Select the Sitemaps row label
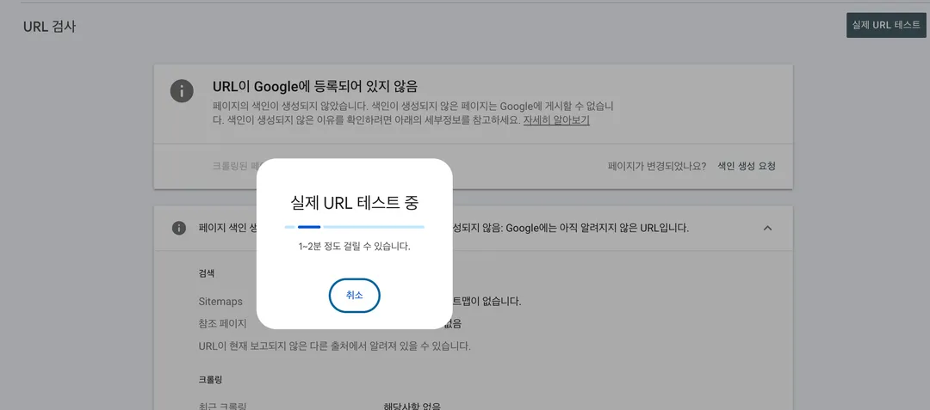 (220, 301)
